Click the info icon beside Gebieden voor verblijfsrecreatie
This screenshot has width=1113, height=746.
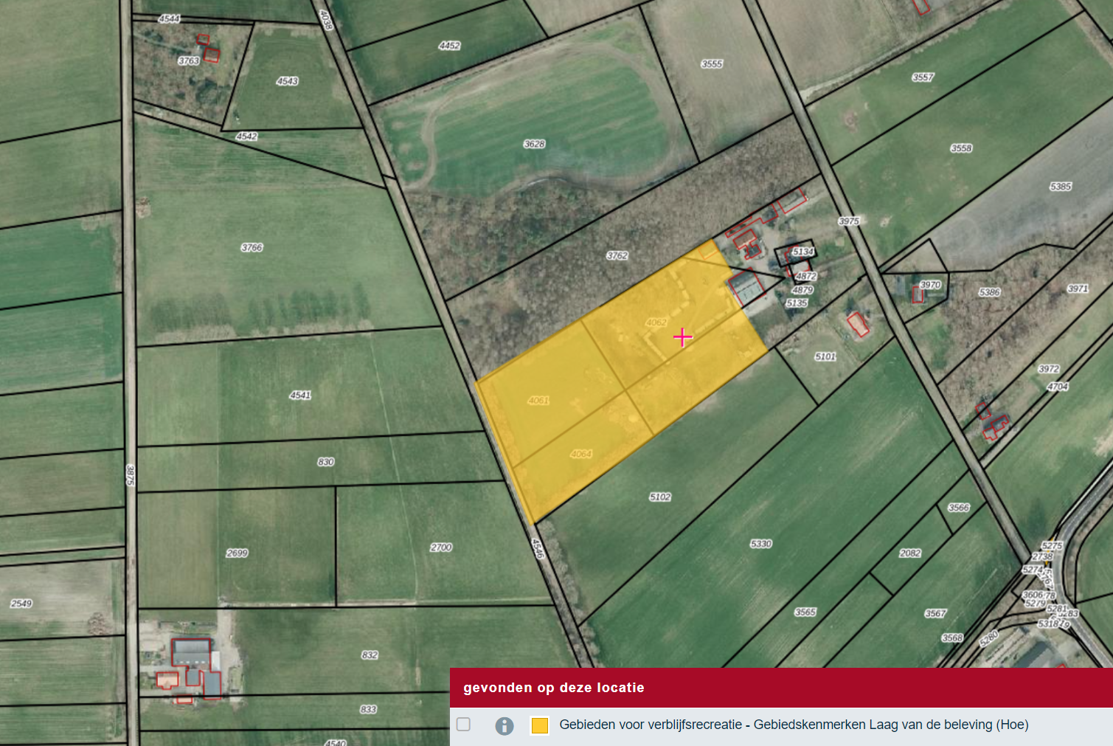(505, 726)
